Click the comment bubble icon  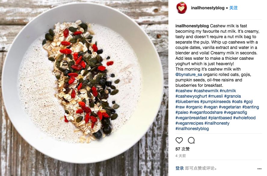click(191, 140)
